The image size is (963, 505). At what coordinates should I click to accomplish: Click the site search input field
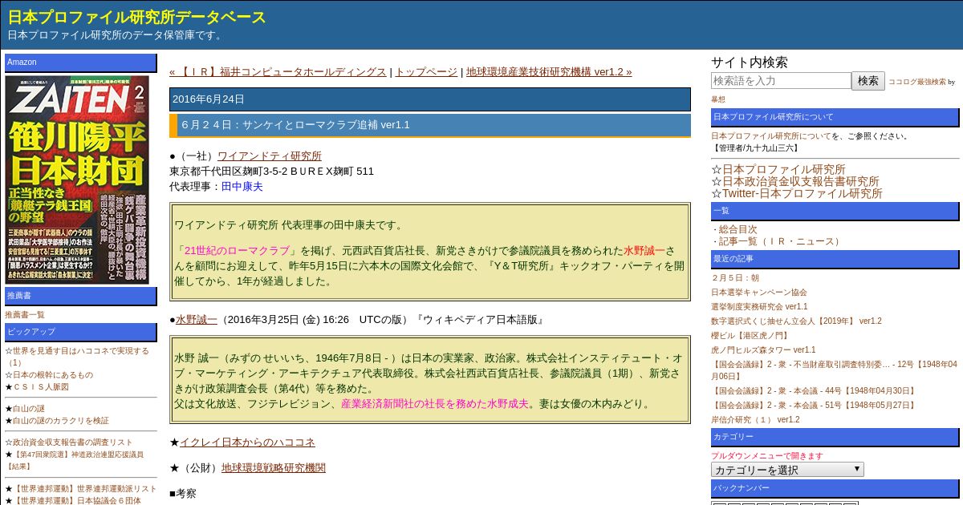pos(781,81)
